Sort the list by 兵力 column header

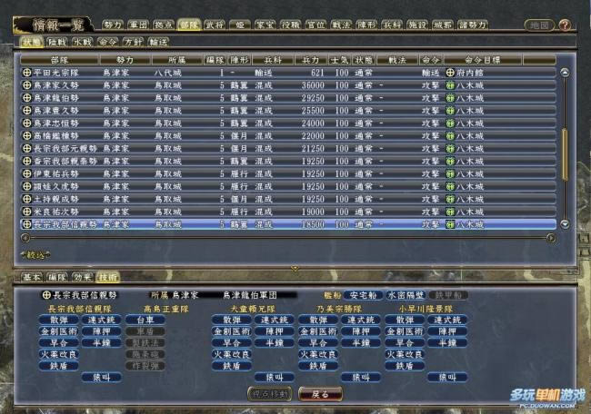coord(312,60)
